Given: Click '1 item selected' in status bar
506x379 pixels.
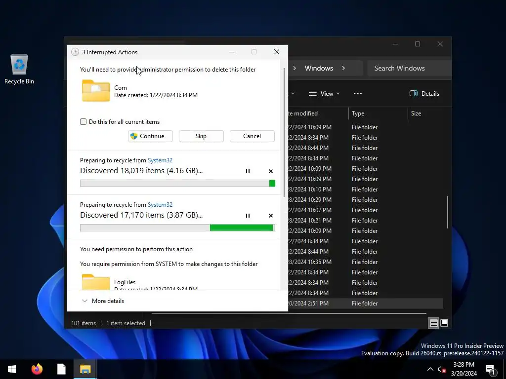Looking at the screenshot, I should [126, 323].
